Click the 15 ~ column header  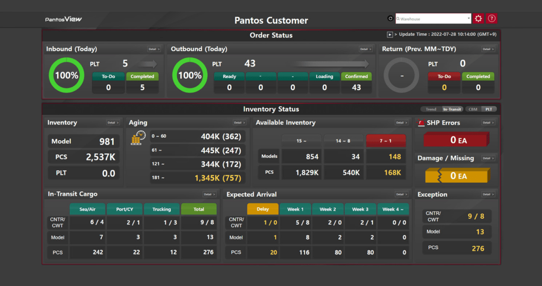pos(302,141)
